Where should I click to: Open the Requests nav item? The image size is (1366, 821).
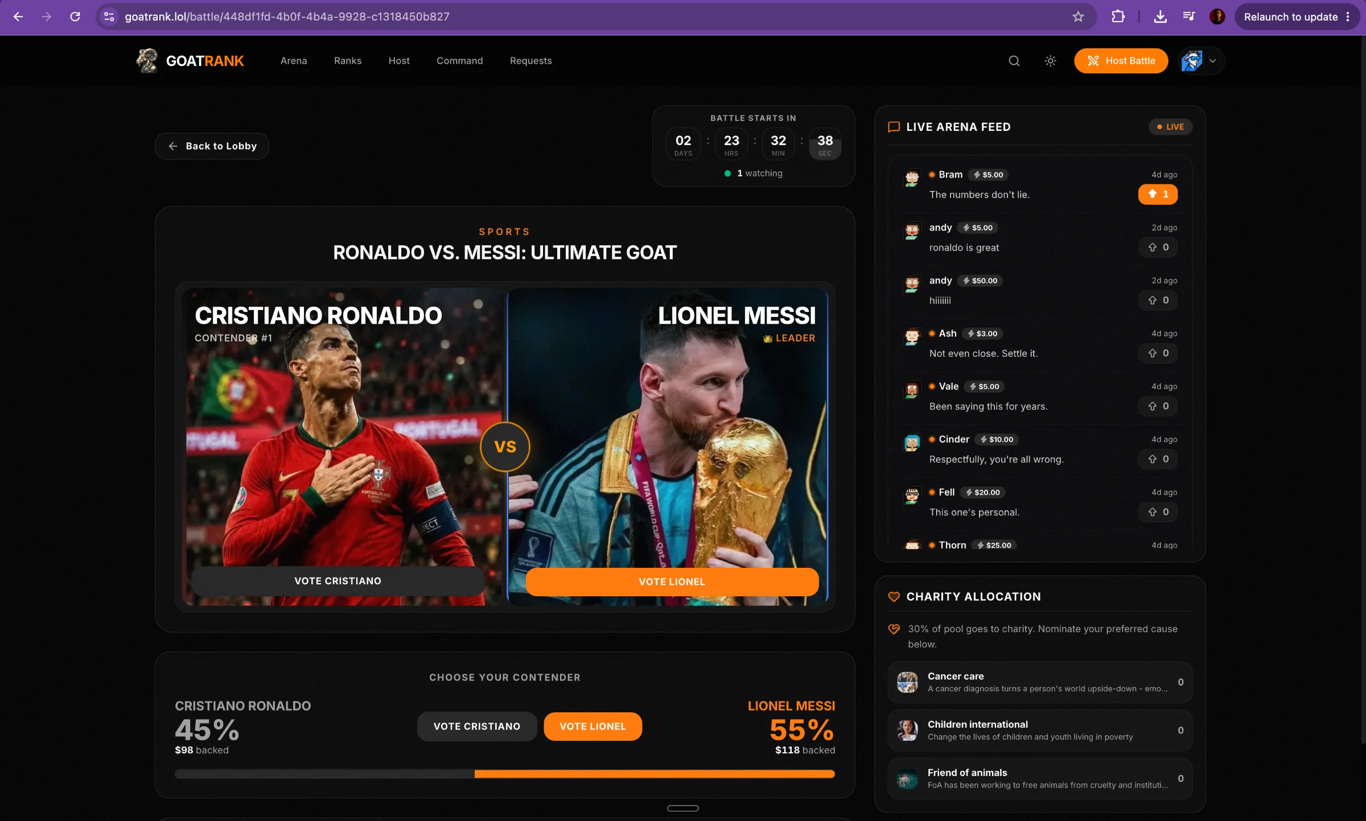point(530,61)
